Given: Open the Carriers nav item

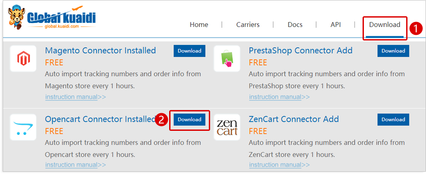Looking at the screenshot, I should [248, 25].
